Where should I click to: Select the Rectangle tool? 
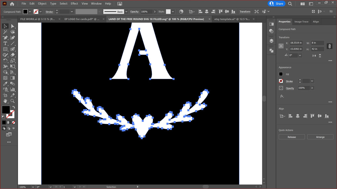[5, 49]
